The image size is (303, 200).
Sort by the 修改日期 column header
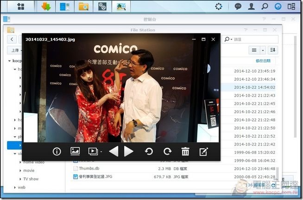click(263, 61)
